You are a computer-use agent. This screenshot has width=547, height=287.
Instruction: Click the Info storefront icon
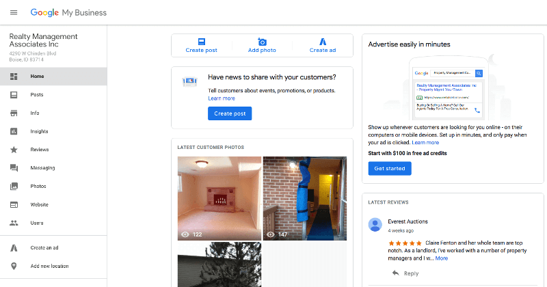click(x=14, y=113)
